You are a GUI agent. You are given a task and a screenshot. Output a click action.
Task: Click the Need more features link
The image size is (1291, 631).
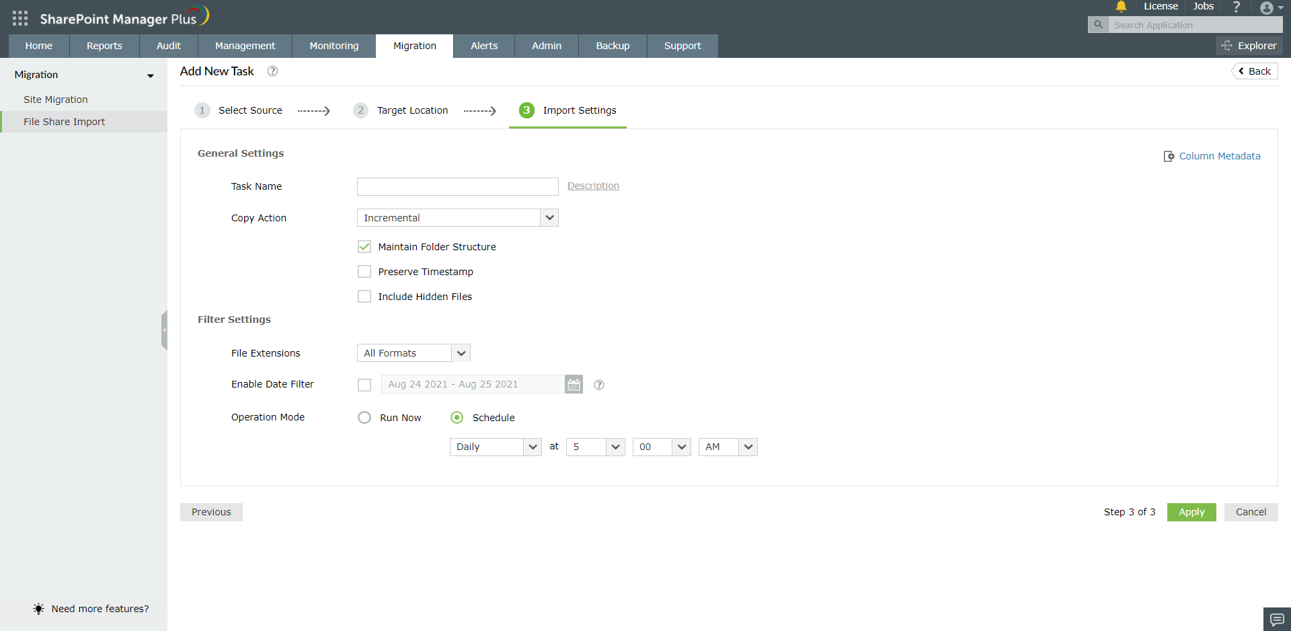click(100, 609)
